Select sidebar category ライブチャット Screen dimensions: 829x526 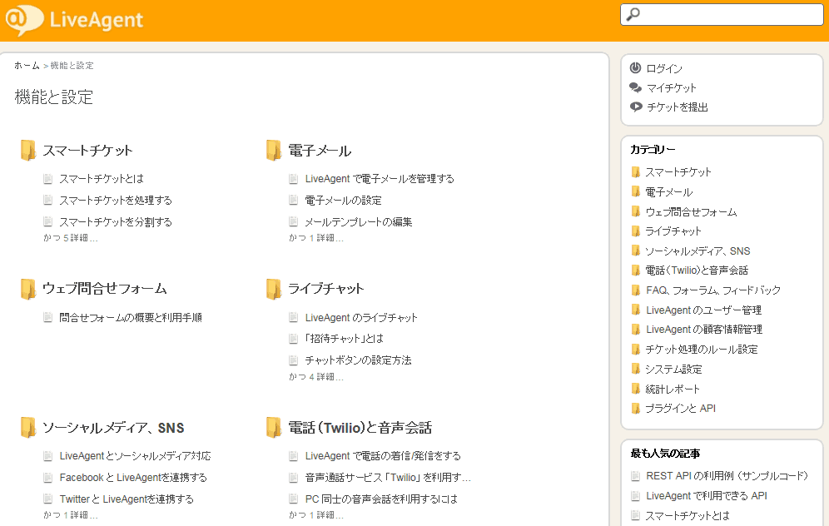673,231
